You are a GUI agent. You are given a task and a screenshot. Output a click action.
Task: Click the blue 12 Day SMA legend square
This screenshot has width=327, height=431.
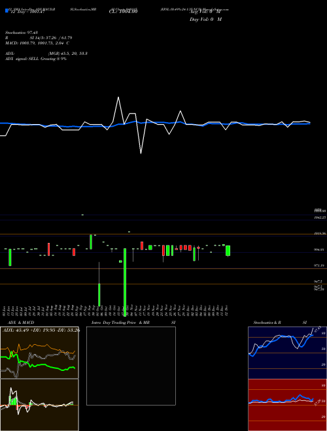click(x=7, y=11)
